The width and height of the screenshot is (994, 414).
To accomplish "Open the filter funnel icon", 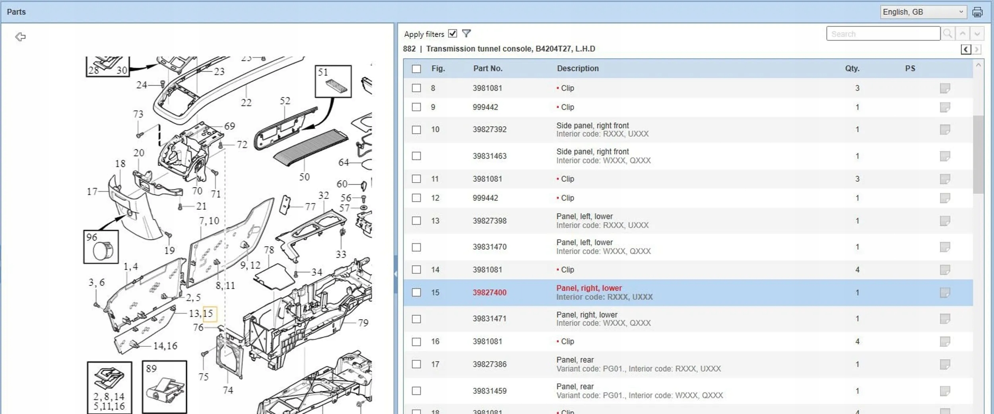I will (466, 33).
